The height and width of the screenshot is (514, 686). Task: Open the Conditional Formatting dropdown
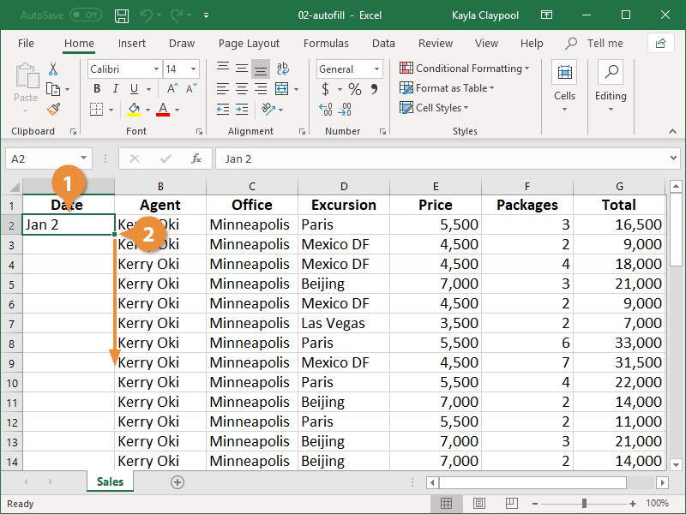coord(464,69)
